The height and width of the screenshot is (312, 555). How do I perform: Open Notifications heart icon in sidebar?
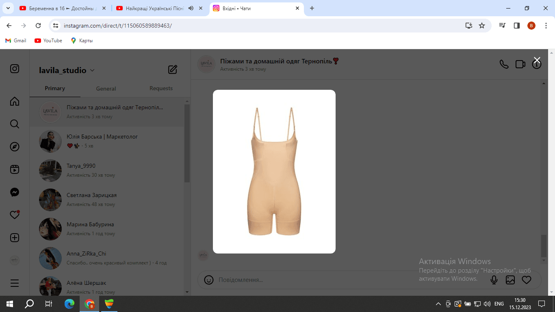[x=15, y=215]
